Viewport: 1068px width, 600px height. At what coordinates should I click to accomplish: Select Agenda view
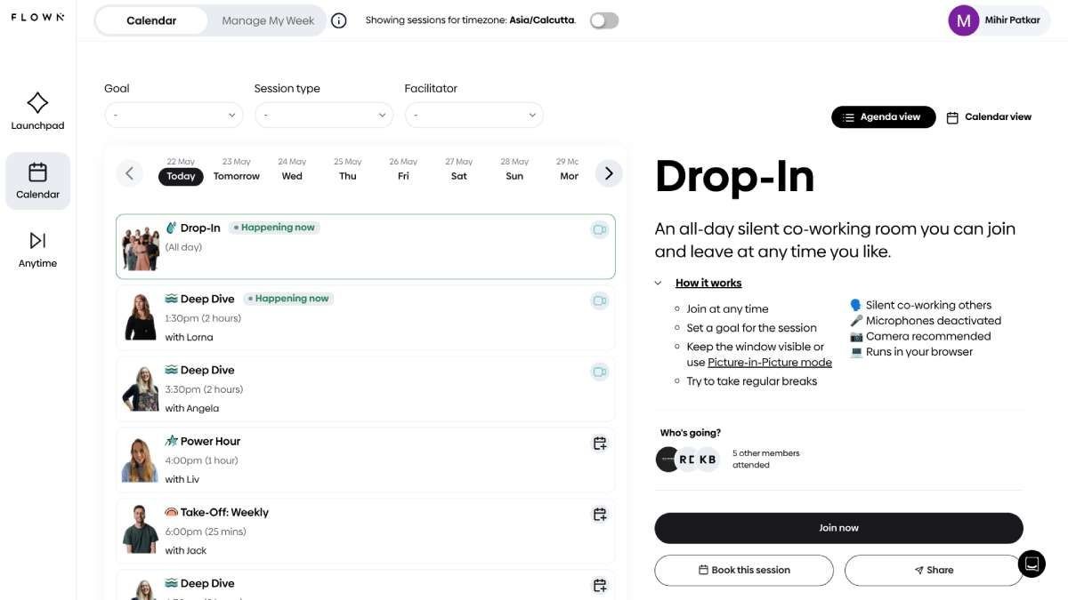(884, 116)
